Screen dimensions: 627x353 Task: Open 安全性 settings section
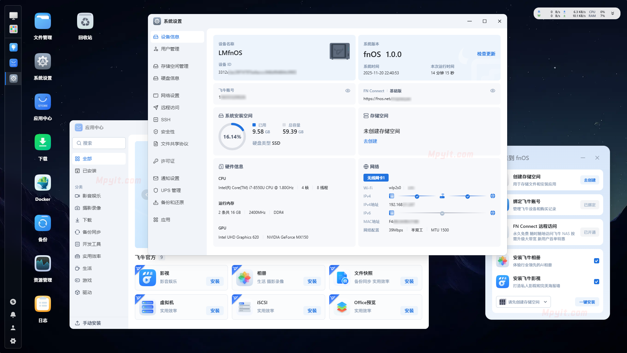(177, 132)
